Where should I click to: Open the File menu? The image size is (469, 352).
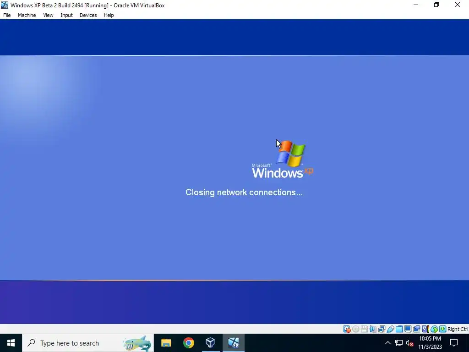7,15
